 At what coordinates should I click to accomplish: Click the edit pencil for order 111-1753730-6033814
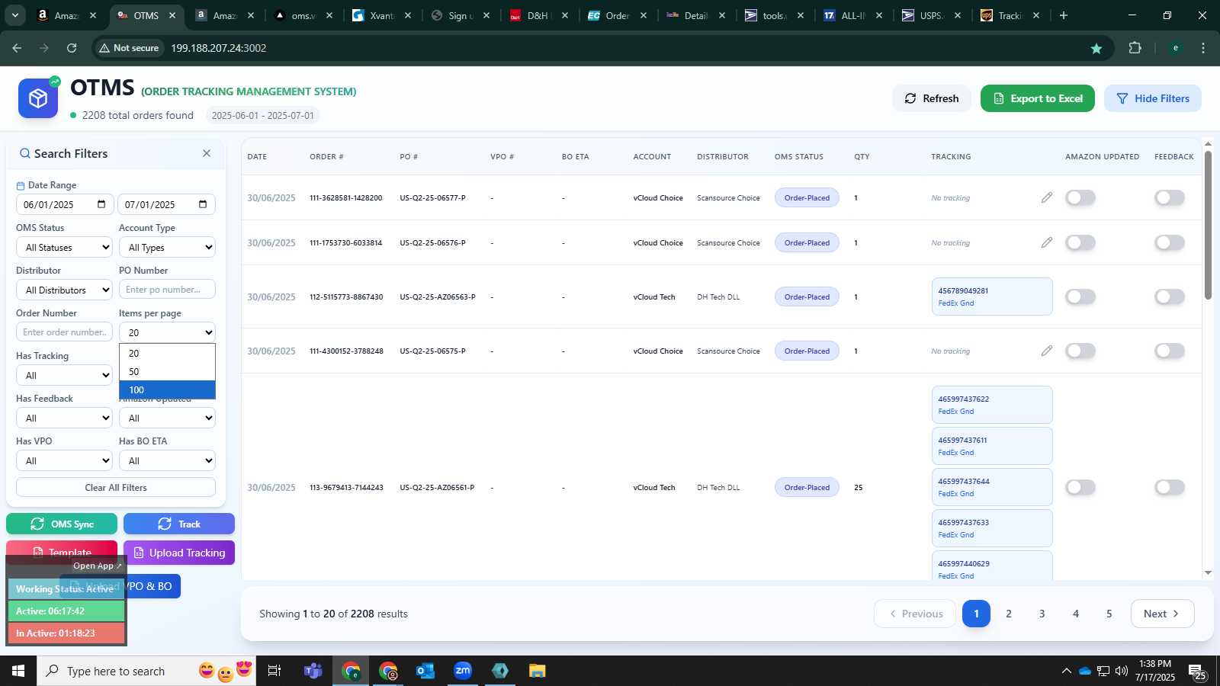(x=1047, y=242)
